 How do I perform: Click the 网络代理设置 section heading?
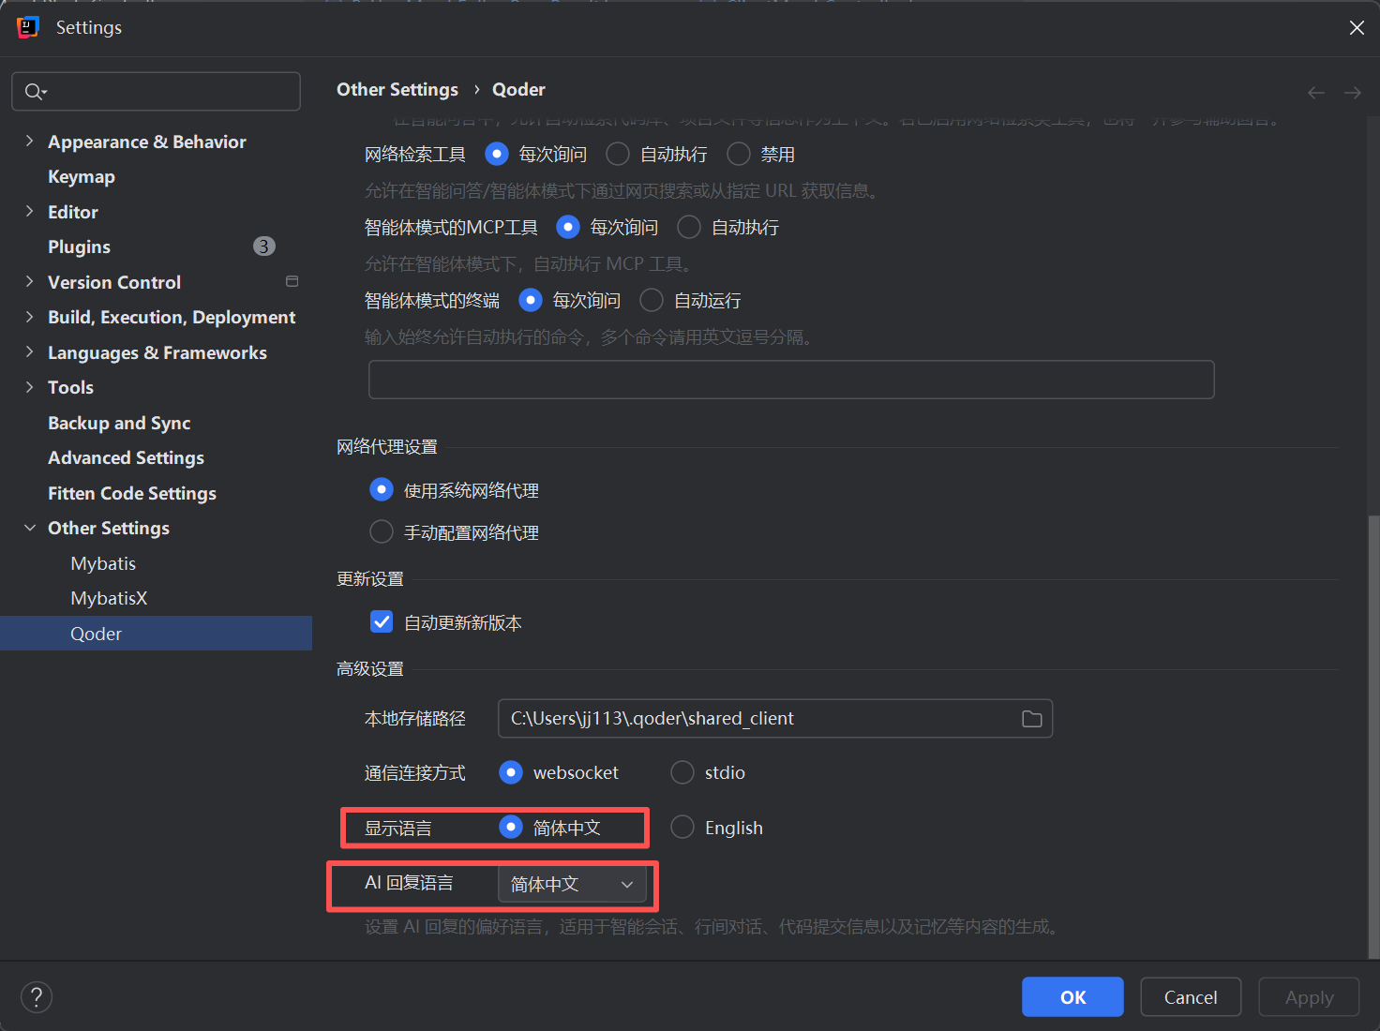(x=387, y=447)
